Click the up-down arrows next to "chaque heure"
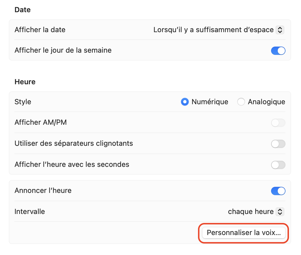Viewport: 301px width, 255px height. (x=280, y=212)
